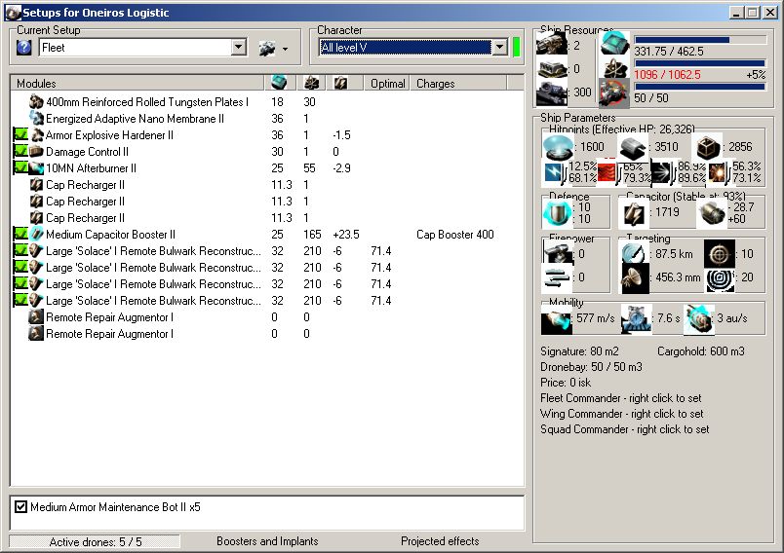This screenshot has height=553, width=784.
Task: Toggle Damage Control II active state
Action: [x=20, y=151]
